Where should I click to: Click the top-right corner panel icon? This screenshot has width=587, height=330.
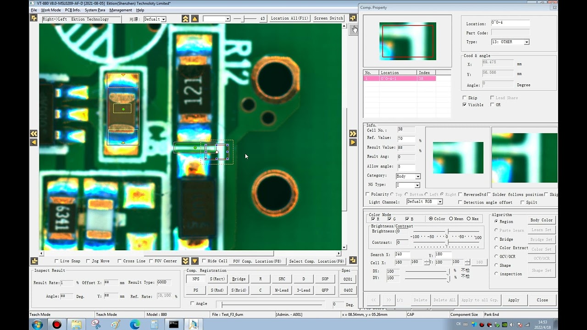point(353,18)
